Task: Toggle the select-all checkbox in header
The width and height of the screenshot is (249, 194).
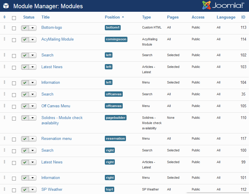Action: pos(14,18)
